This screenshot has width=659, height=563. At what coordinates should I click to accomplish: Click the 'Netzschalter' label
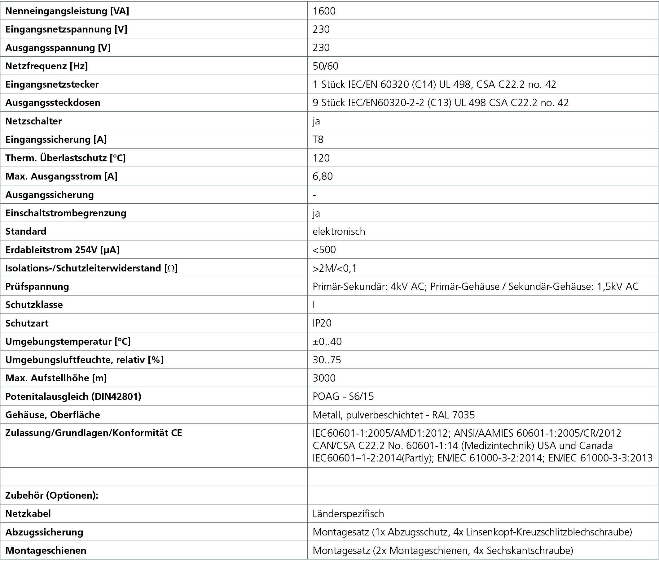(34, 121)
